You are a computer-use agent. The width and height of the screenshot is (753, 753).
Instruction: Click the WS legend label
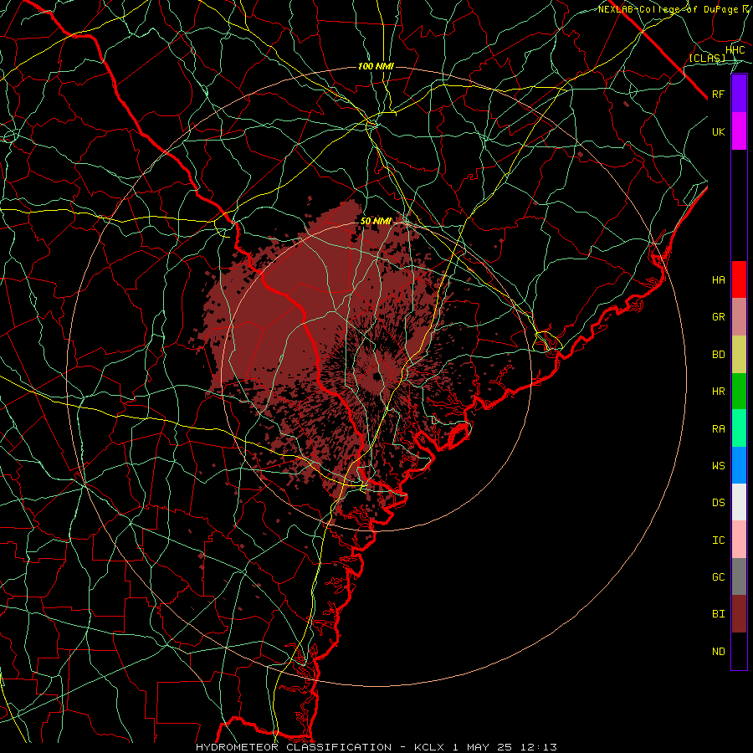pyautogui.click(x=719, y=466)
